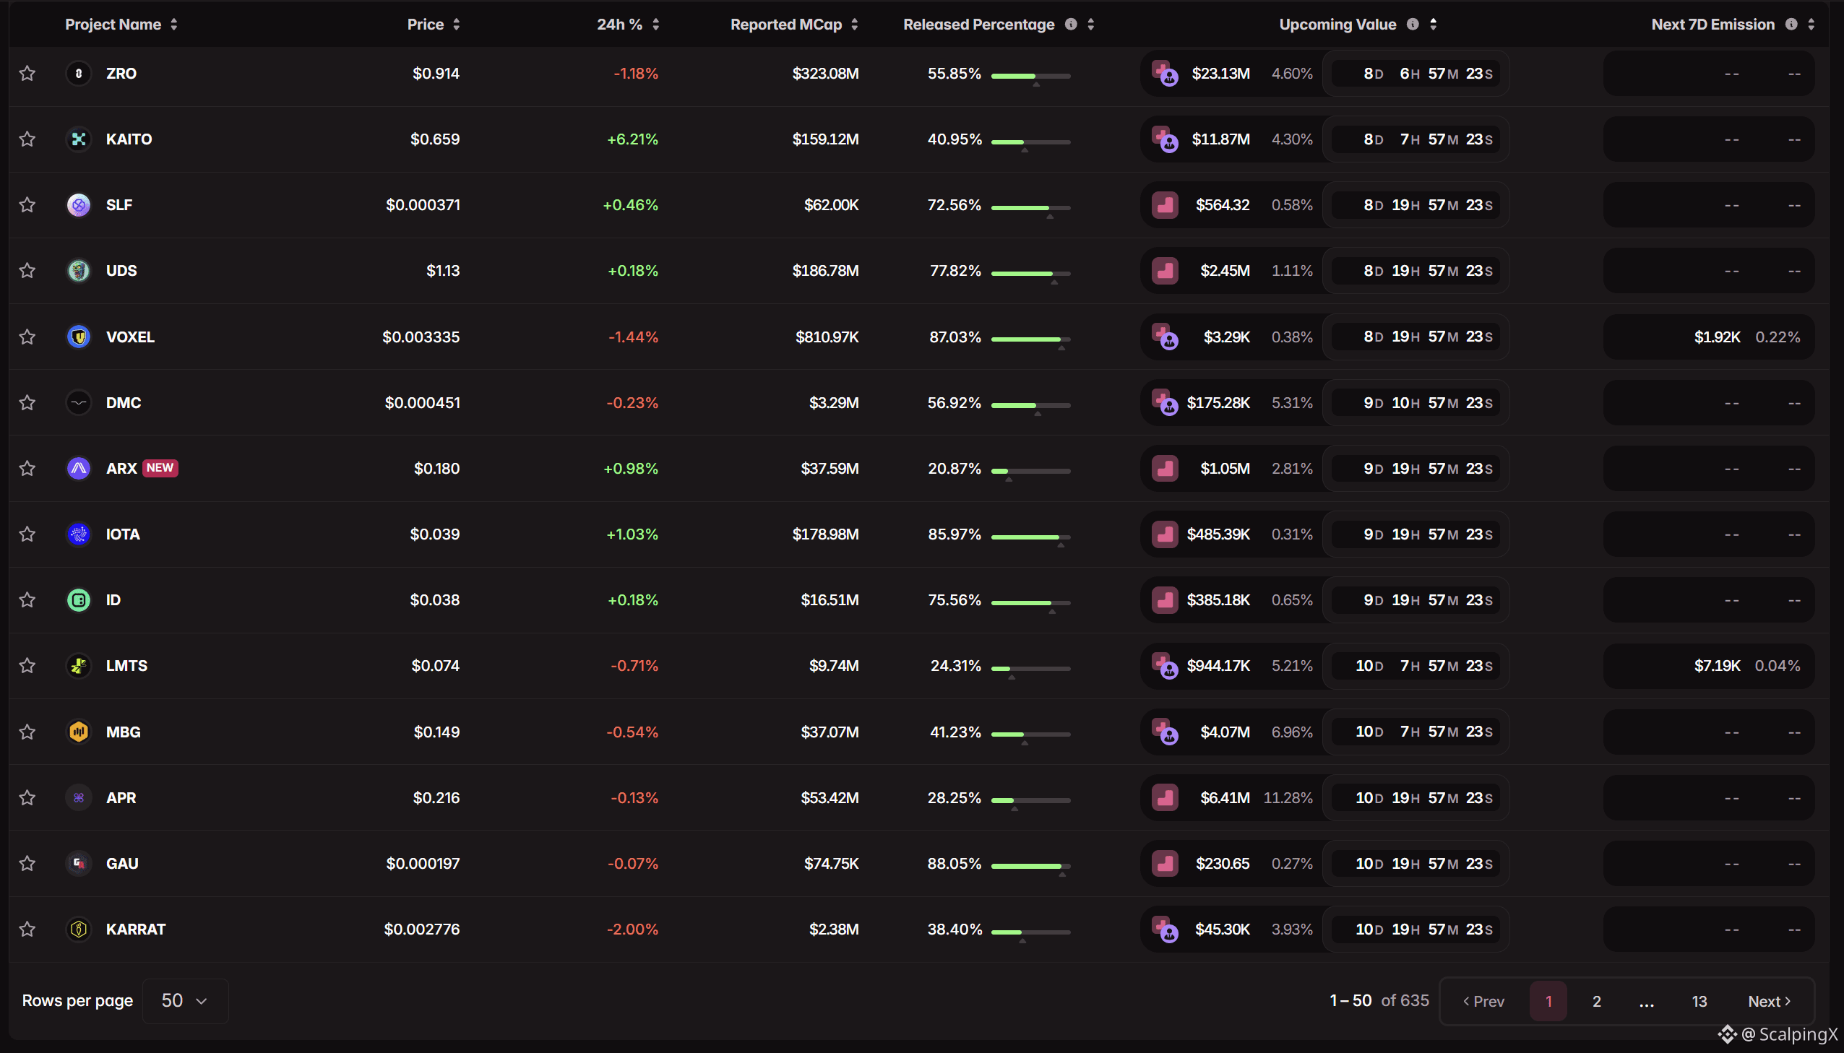Image resolution: width=1844 pixels, height=1053 pixels.
Task: Favorite the KARRAT row star
Action: coord(27,929)
